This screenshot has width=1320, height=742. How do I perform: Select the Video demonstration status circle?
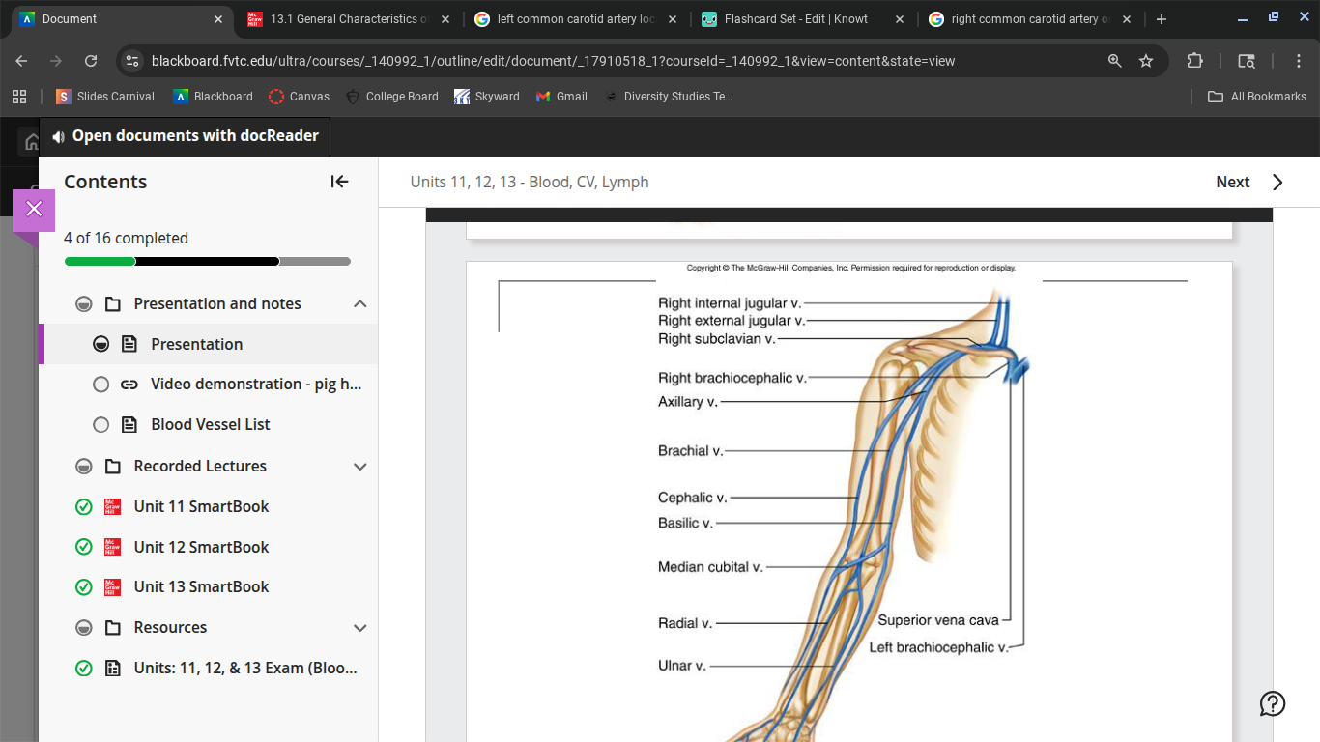click(100, 385)
